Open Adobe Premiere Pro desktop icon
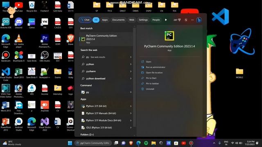 pos(45,41)
